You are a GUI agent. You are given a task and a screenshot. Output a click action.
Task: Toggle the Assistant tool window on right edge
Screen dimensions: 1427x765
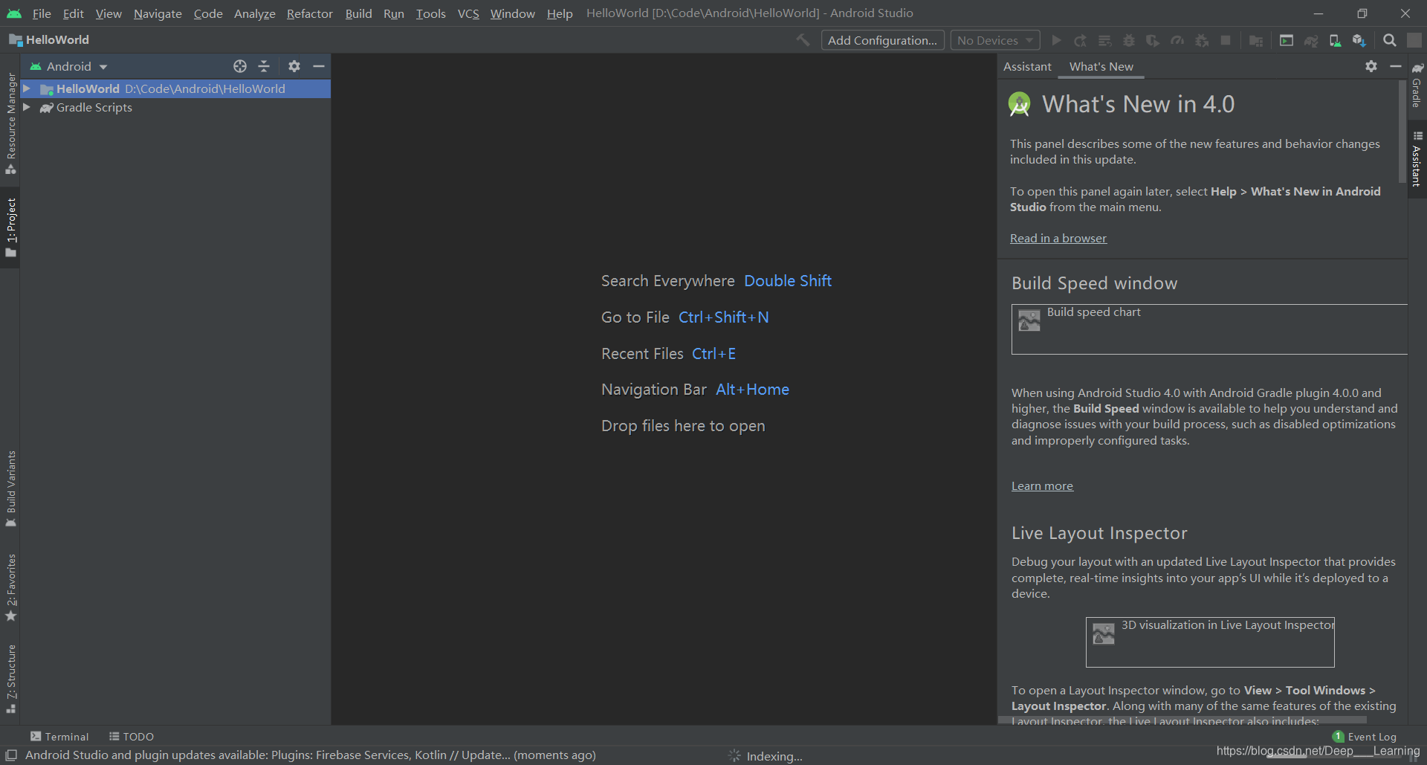1417,160
